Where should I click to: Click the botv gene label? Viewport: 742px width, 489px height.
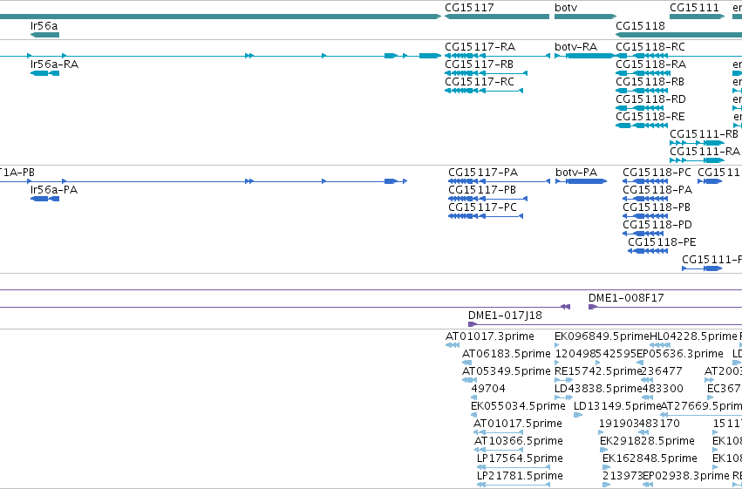566,8
